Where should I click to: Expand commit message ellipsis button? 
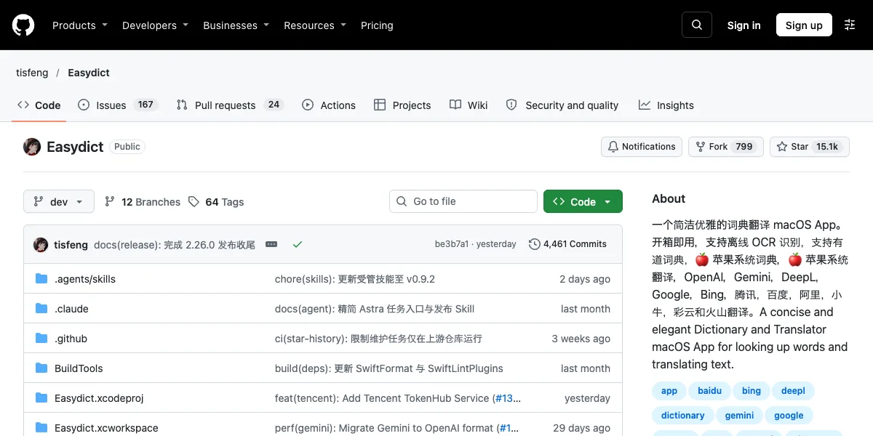coord(271,244)
